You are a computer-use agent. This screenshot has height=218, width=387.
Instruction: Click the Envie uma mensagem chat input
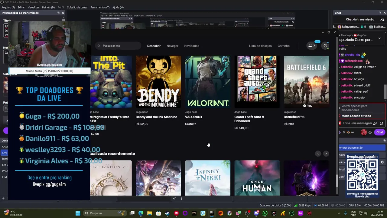coord(357,123)
